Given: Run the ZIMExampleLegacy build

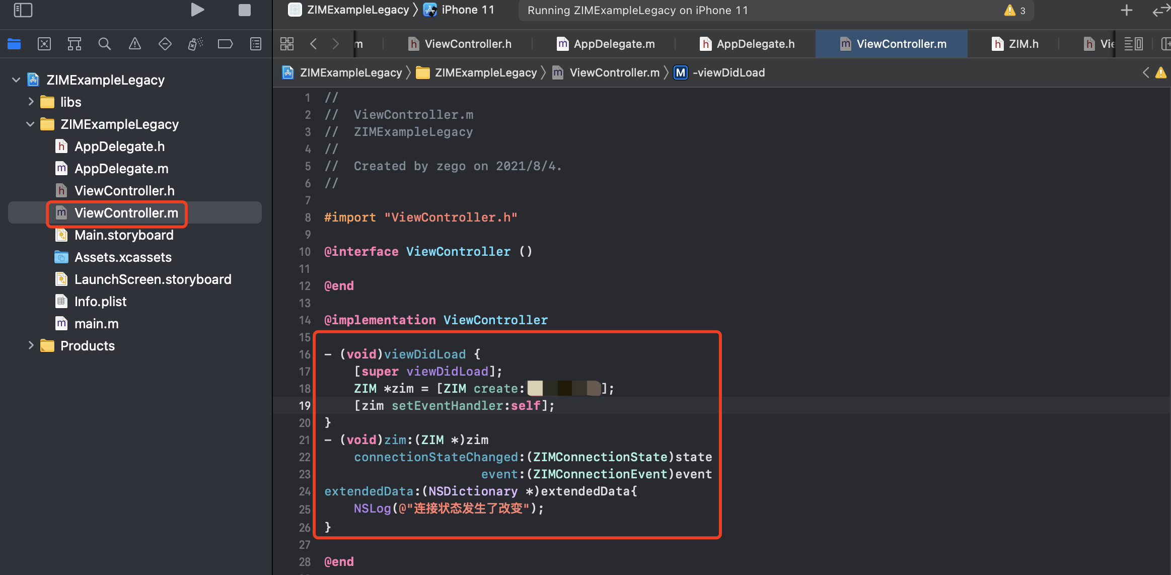Looking at the screenshot, I should click(197, 10).
